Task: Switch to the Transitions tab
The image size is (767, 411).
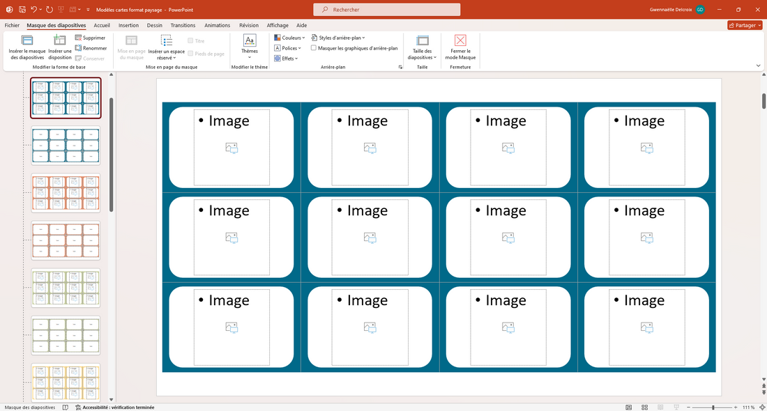Action: click(x=183, y=25)
